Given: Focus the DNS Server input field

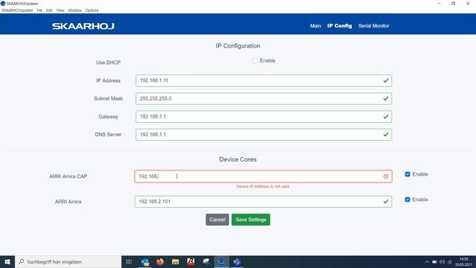Looking at the screenshot, I should [264, 134].
